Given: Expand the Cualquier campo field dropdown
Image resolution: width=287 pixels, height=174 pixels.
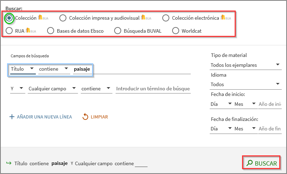Looking at the screenshot, I should point(53,89).
